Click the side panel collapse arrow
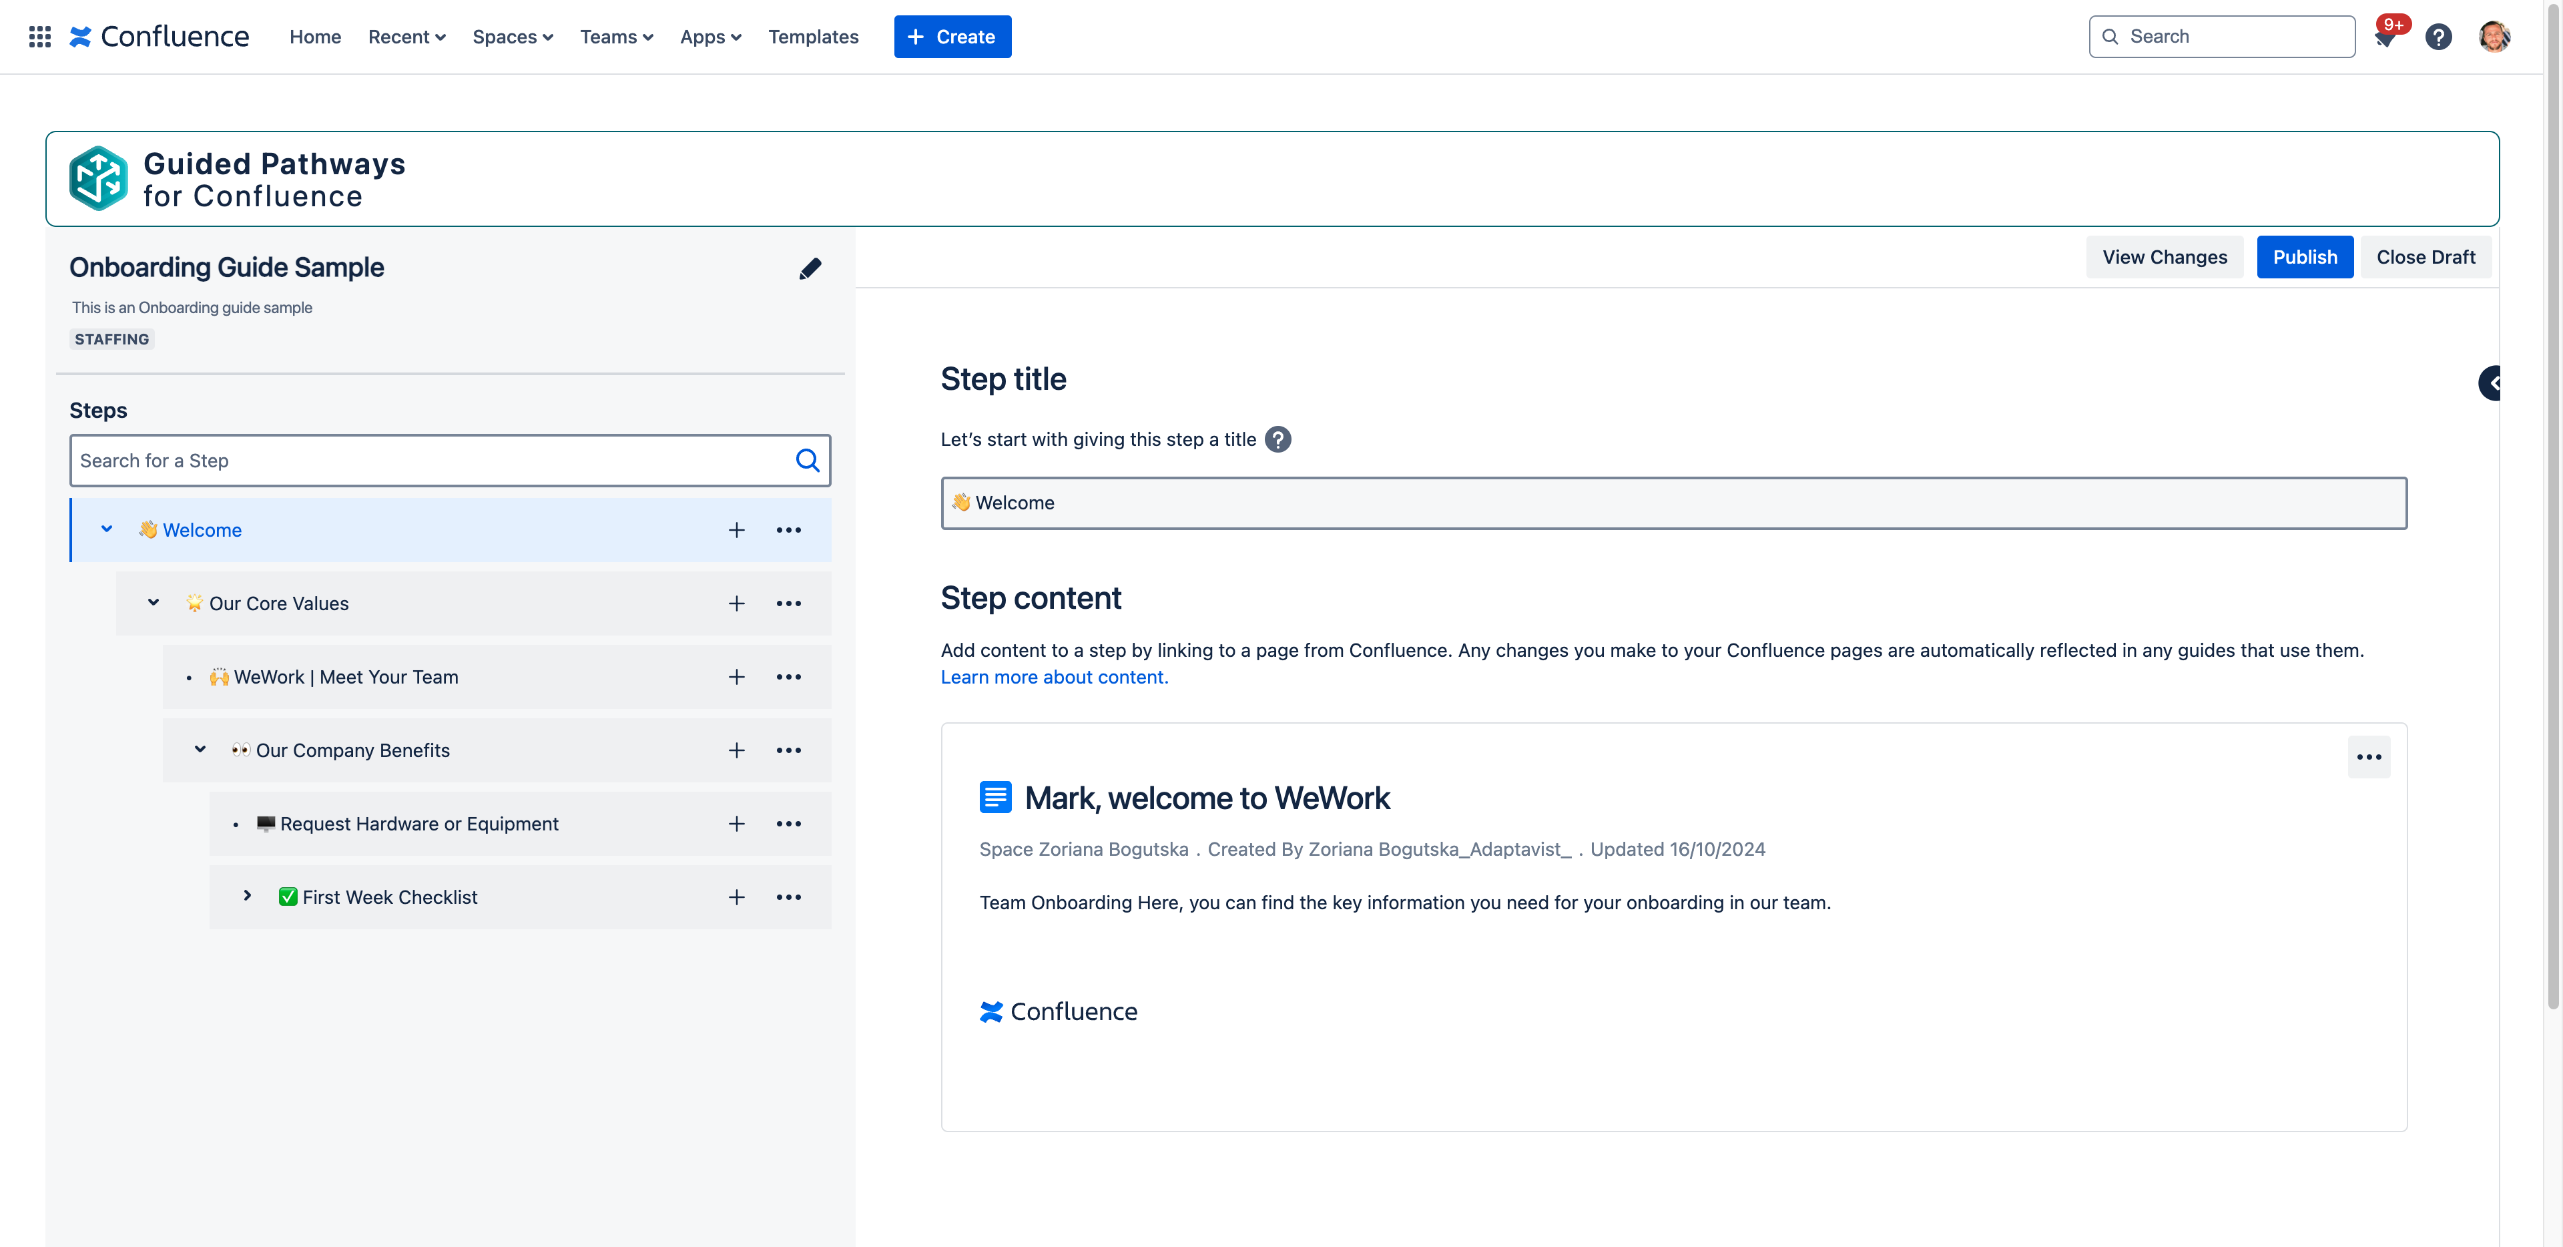Image resolution: width=2563 pixels, height=1247 pixels. pos(2490,383)
